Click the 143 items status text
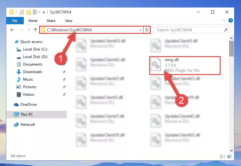The image size is (241, 166). (18, 156)
